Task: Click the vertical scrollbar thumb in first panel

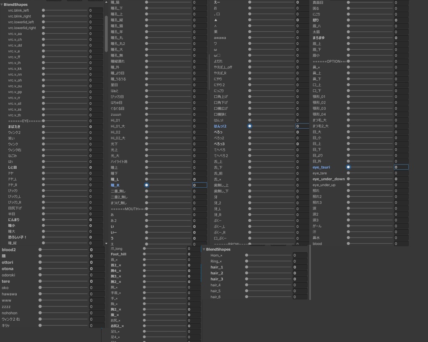Action: click(x=106, y=33)
